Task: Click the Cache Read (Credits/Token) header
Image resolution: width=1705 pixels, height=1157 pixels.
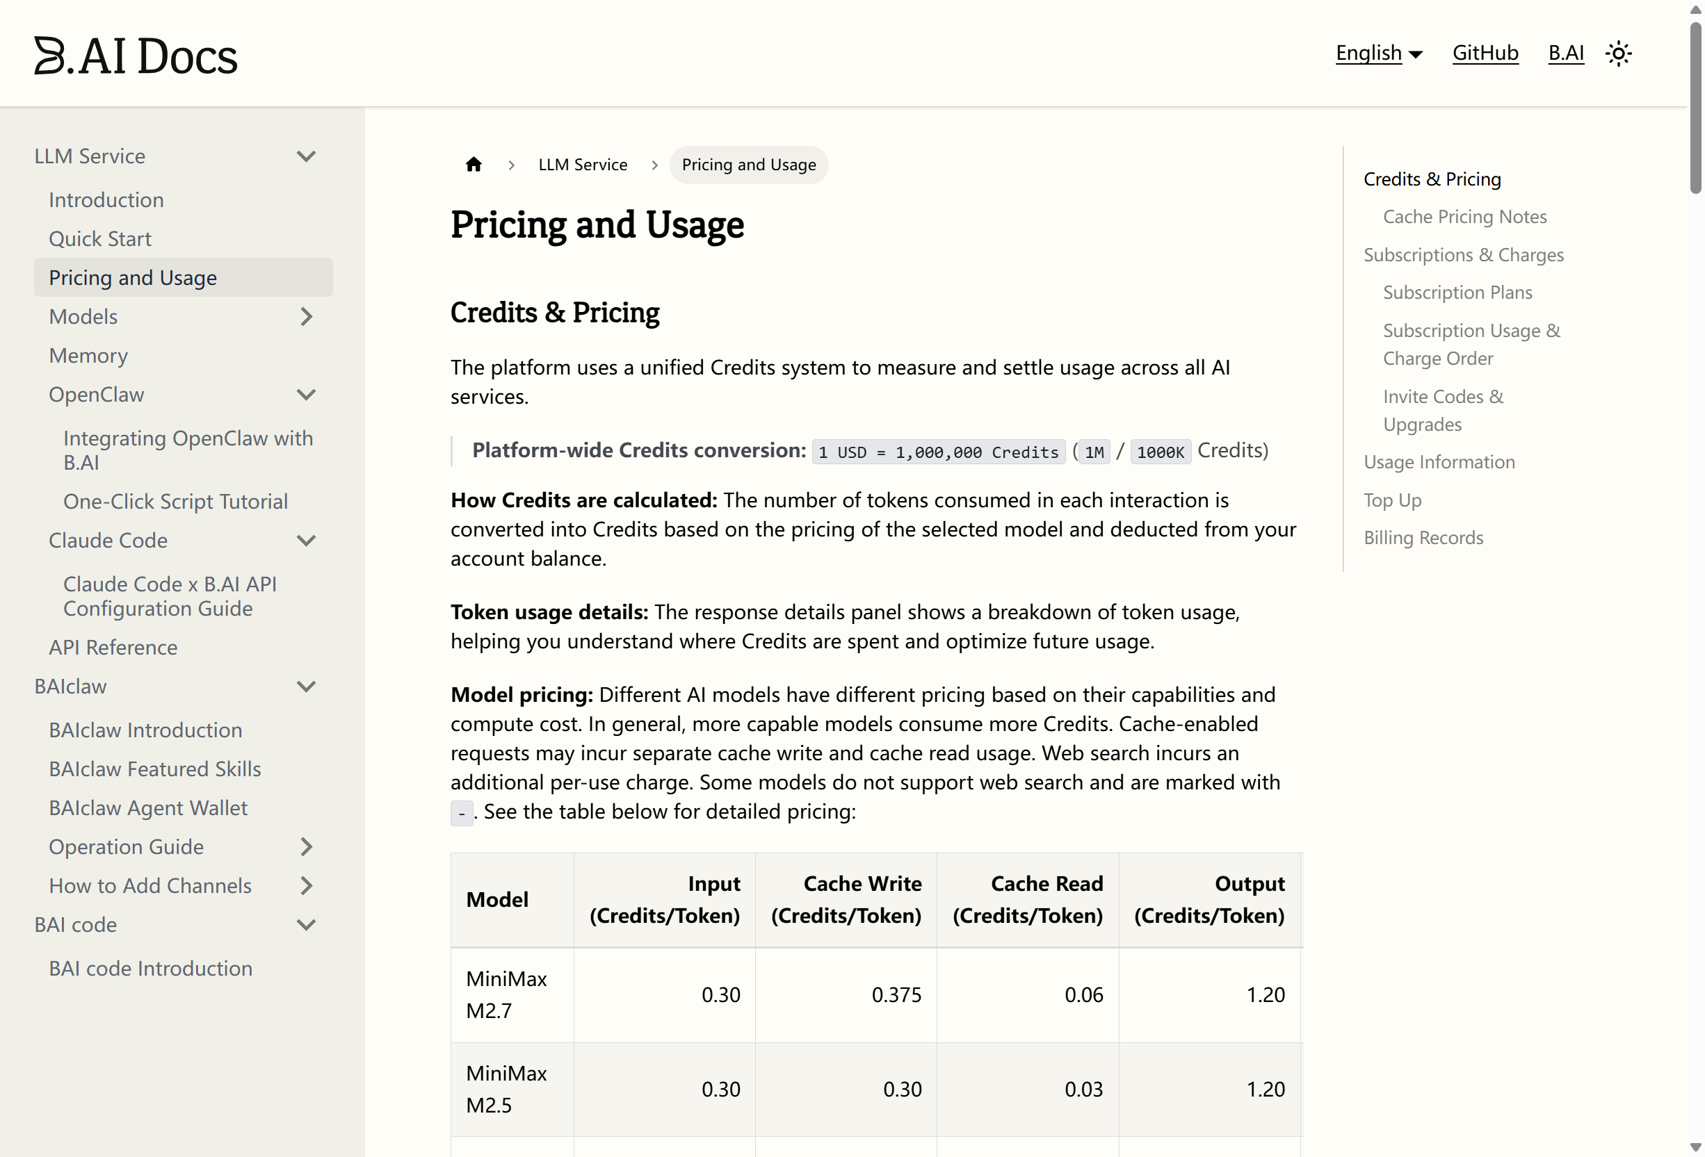Action: click(1028, 900)
